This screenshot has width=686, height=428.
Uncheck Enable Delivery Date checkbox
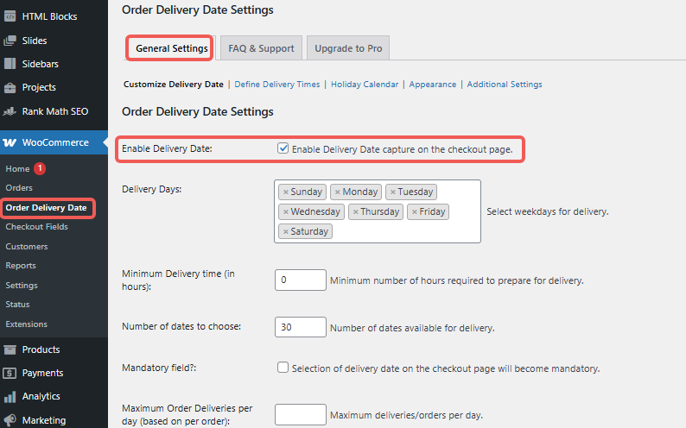283,148
